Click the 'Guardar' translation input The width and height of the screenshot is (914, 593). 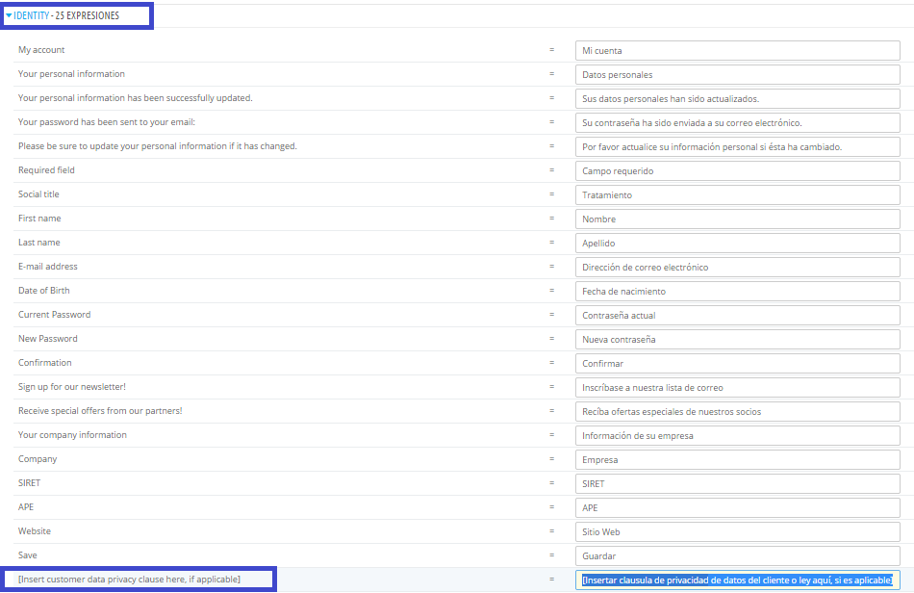(x=737, y=555)
